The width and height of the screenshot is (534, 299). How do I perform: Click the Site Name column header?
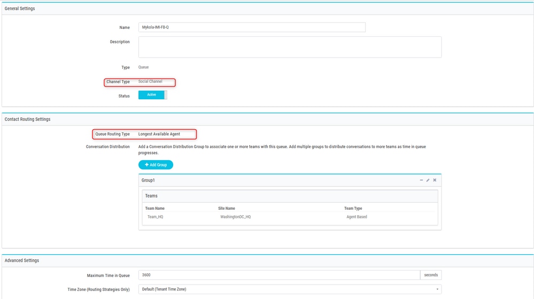[227, 208]
